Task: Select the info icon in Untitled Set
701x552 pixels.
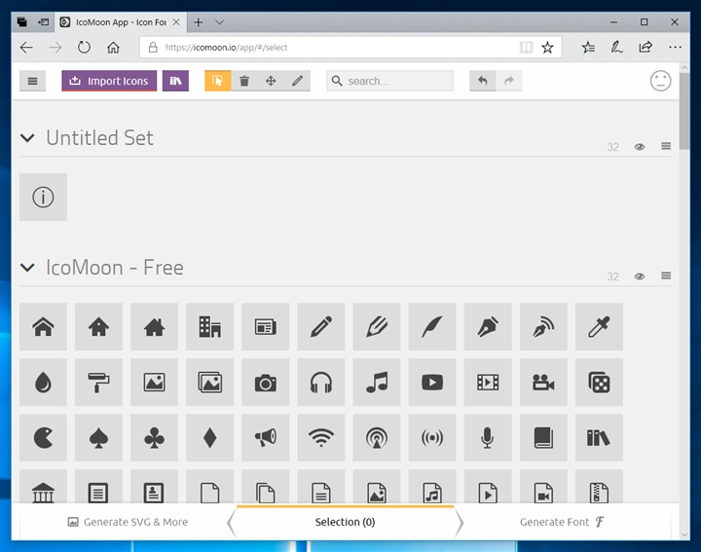Action: (x=44, y=197)
